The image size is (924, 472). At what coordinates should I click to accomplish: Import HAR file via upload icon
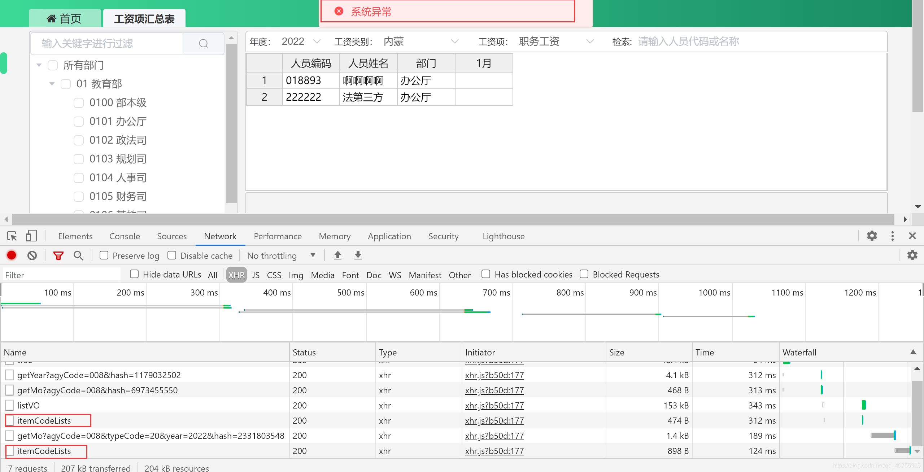[338, 255]
